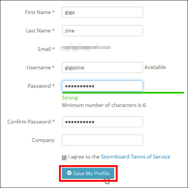
Task: Open the Stormboard Terms of Service link
Action: (x=135, y=157)
